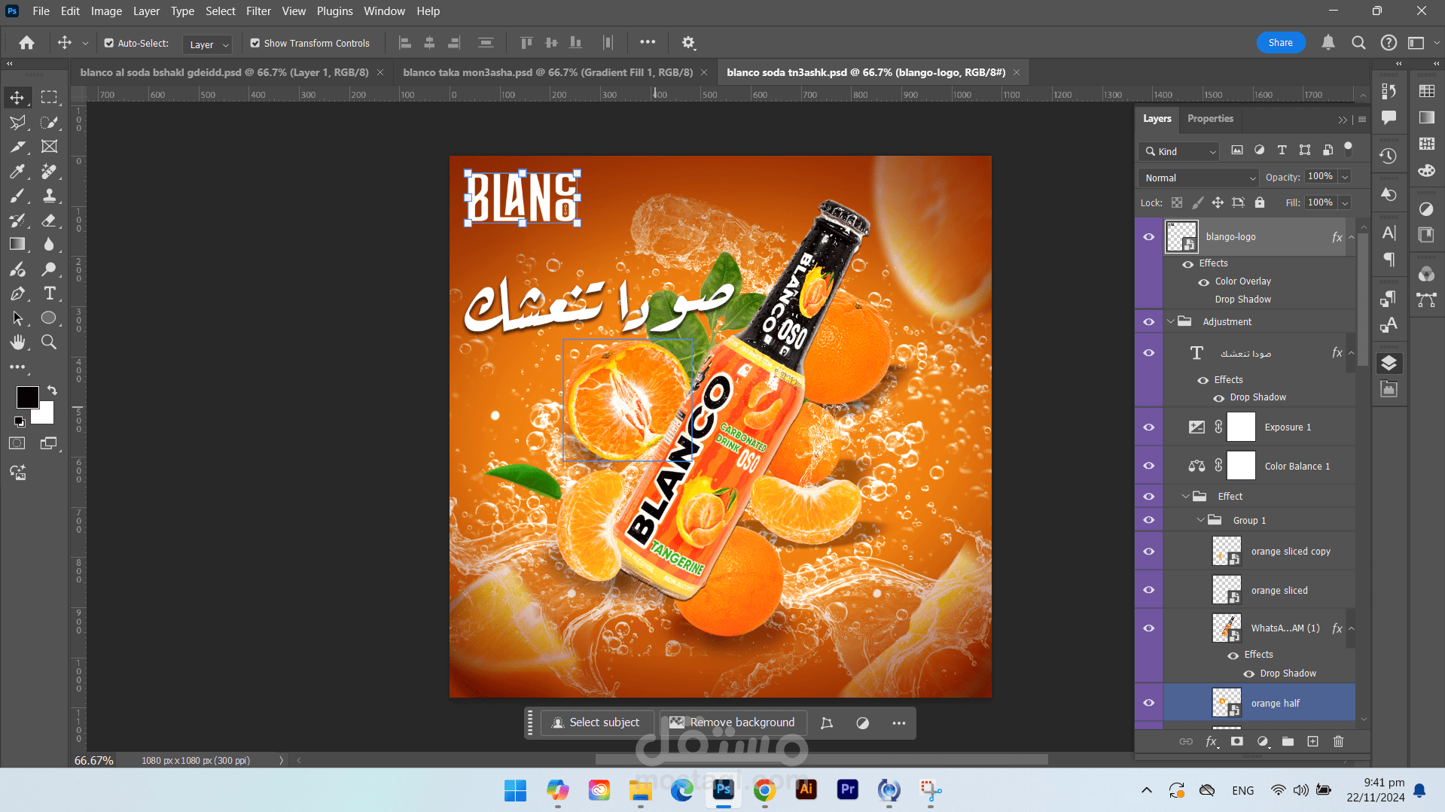Collapse effects on blango-logo layer

(x=1352, y=237)
